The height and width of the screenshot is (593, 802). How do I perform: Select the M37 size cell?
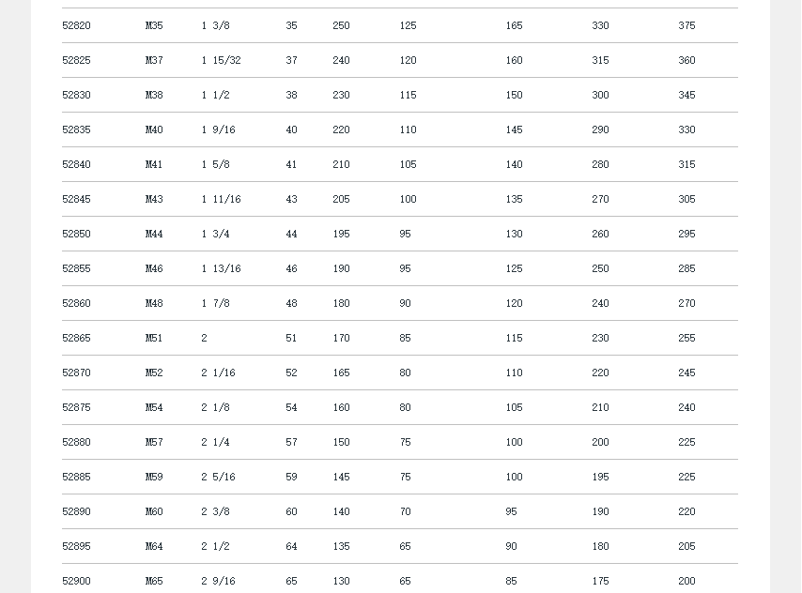tap(154, 61)
